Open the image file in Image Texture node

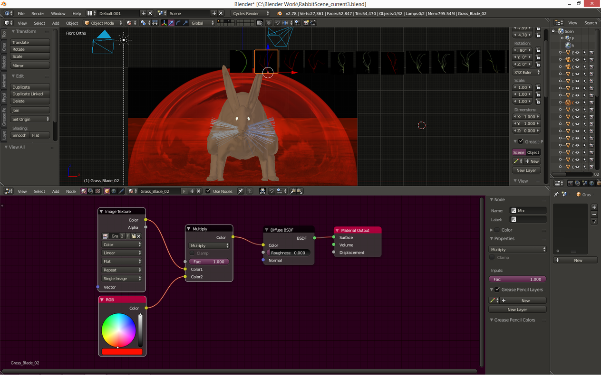pos(134,236)
